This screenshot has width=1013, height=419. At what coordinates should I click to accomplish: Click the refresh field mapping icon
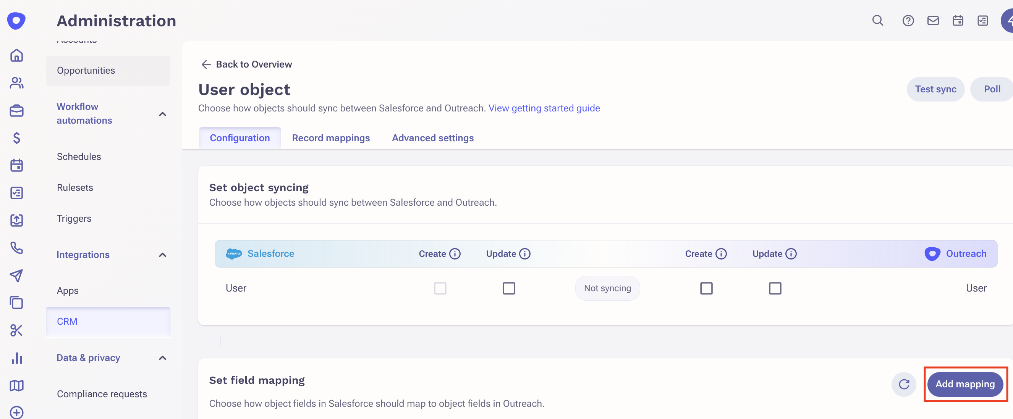click(x=904, y=384)
